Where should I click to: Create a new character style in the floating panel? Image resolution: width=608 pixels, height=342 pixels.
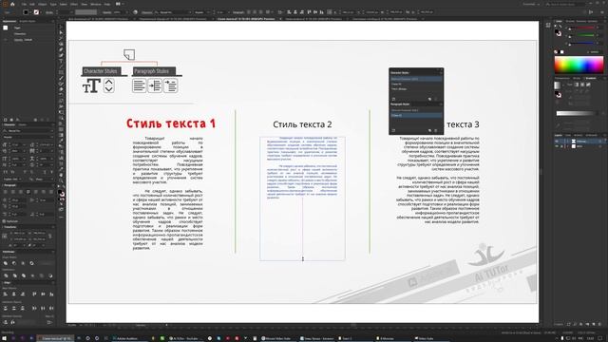point(429,99)
